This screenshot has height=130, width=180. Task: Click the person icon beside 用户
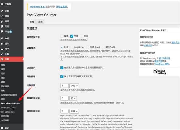(x=2, y=49)
